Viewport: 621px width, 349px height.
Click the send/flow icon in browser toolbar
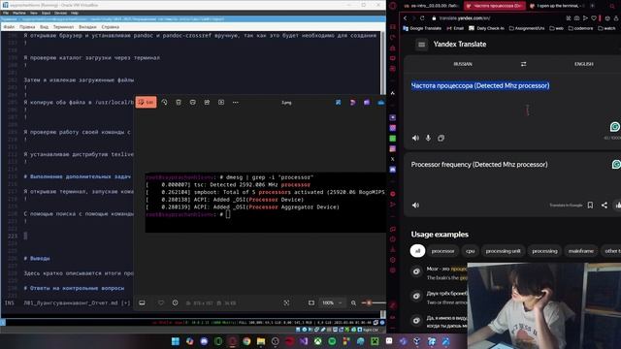click(585, 18)
